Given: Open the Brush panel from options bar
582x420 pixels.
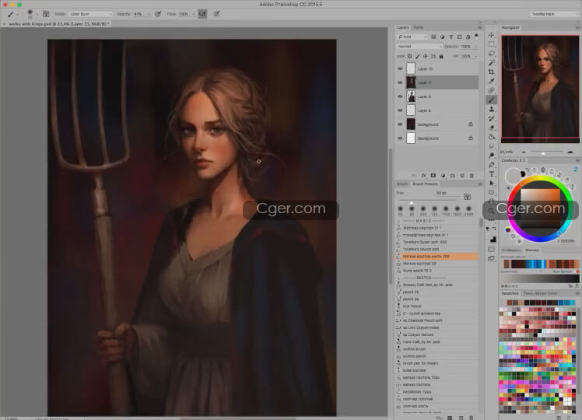Looking at the screenshot, I should click(46, 14).
